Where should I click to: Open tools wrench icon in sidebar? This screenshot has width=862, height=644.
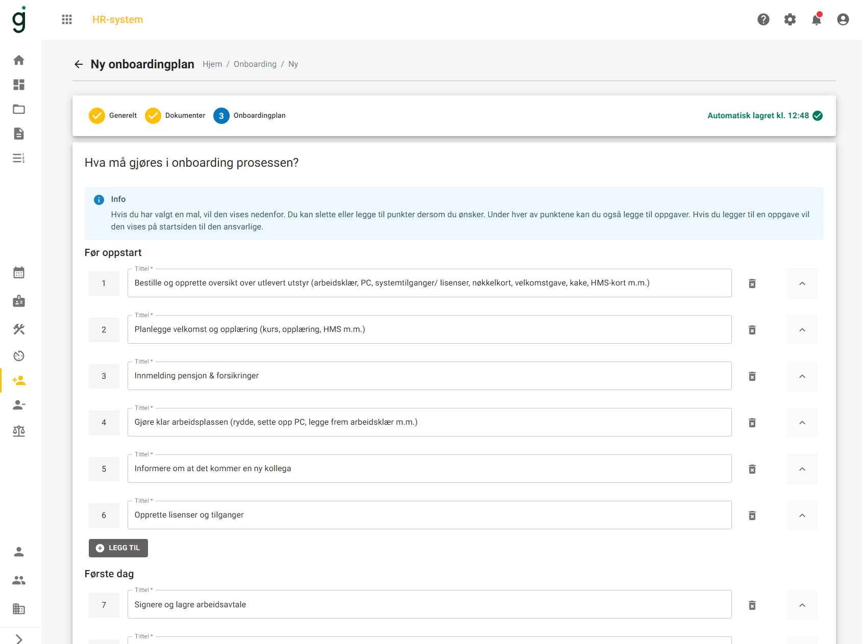pos(19,329)
